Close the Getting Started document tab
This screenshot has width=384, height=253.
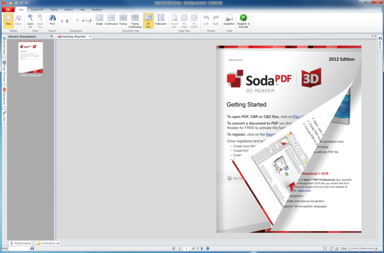(90, 36)
